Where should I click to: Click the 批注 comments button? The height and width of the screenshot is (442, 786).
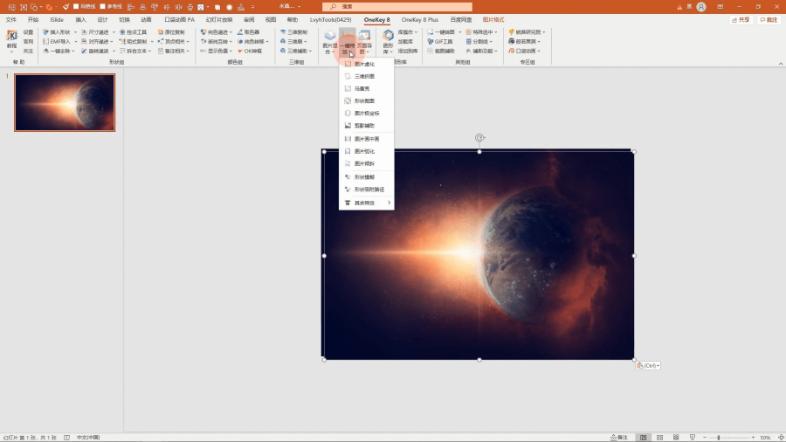click(x=769, y=20)
